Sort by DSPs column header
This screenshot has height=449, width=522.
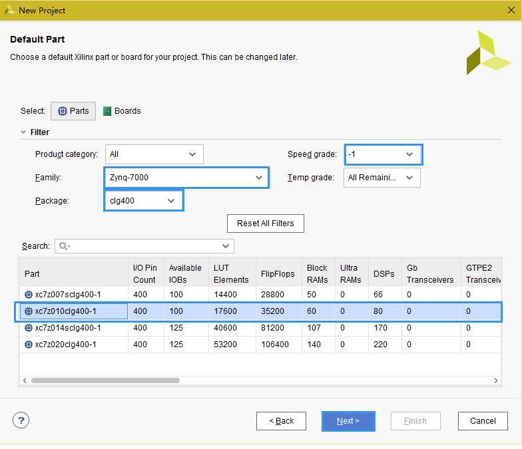pyautogui.click(x=385, y=273)
